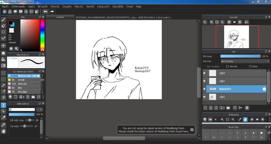Image resolution: width=271 pixels, height=144 pixels.
Task: Adjust the Dễ trộn màu slider
Action: tap(30, 120)
